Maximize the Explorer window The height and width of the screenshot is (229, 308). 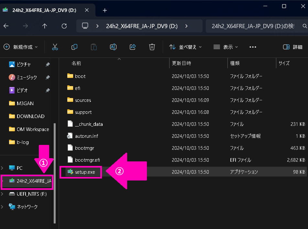[284, 6]
